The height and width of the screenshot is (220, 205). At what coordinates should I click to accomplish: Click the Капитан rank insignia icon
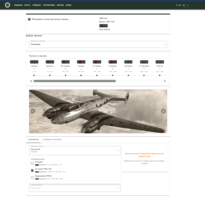click(x=160, y=62)
